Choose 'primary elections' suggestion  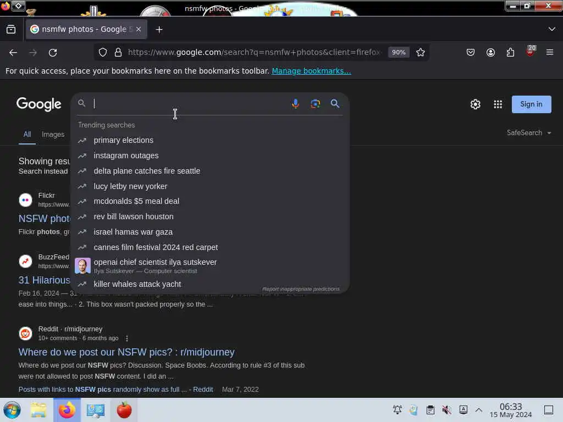click(209, 140)
